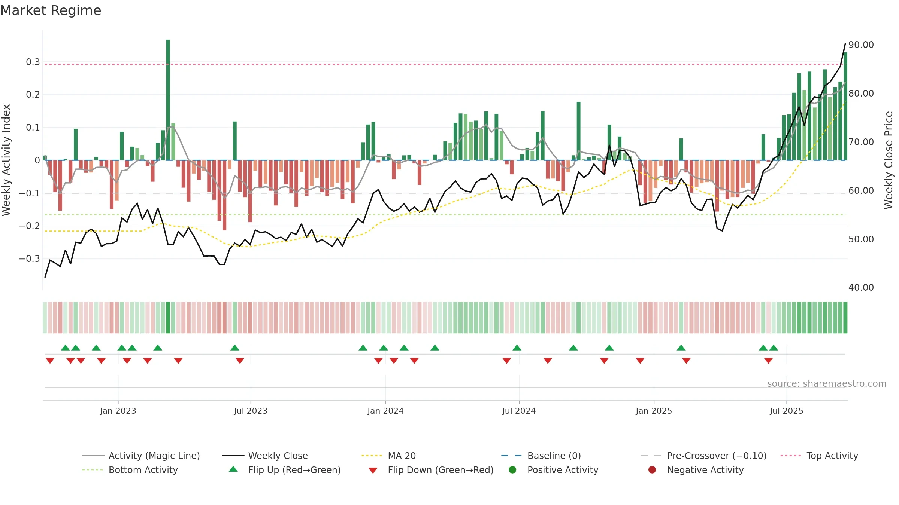899x505 pixels.
Task: Click the black Weekly Close line sample
Action: click(x=233, y=456)
